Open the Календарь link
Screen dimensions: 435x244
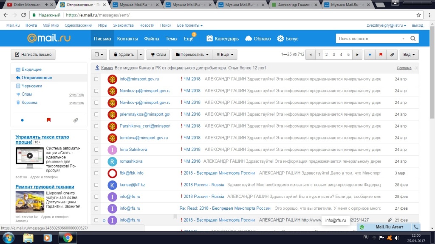[x=223, y=39]
